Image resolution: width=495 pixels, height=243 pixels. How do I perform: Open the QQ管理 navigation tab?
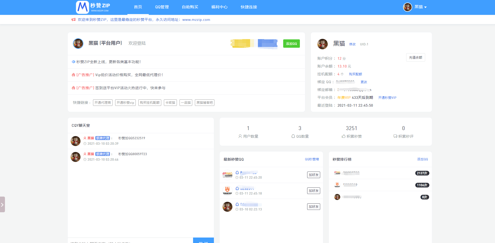(162, 7)
